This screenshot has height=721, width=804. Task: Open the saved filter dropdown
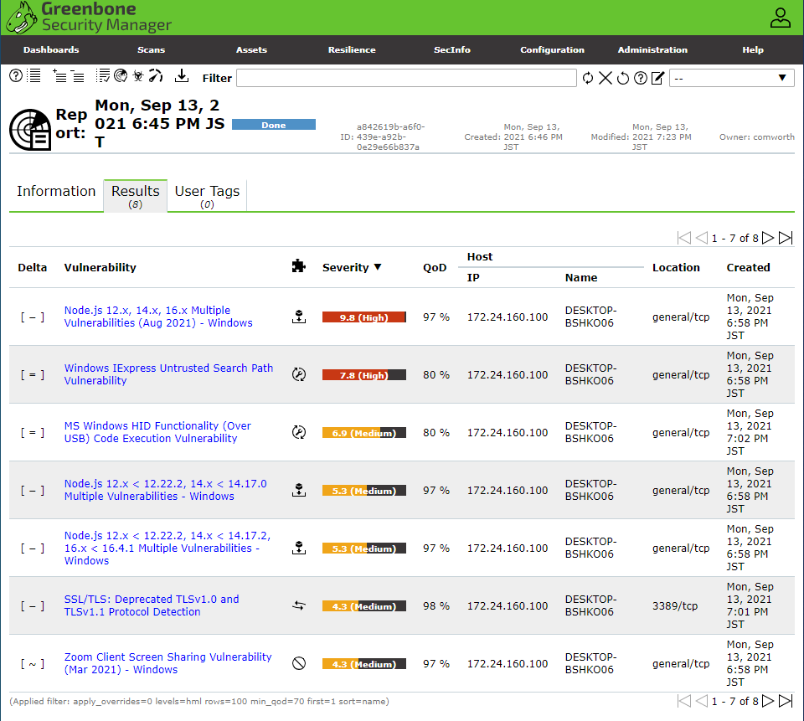[731, 78]
